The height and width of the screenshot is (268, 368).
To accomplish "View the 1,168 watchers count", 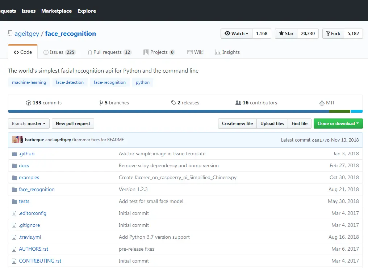I will pyautogui.click(x=262, y=34).
